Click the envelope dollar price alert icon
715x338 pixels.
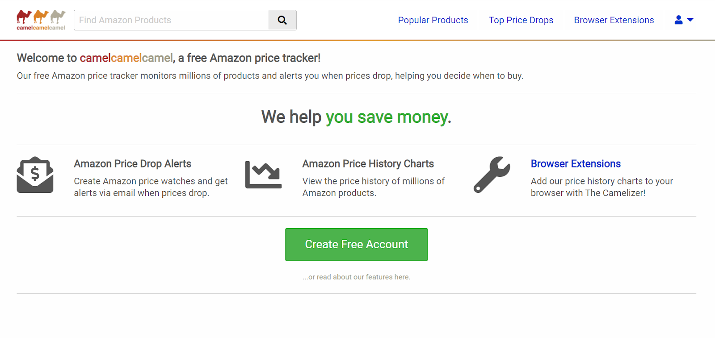[x=35, y=175]
